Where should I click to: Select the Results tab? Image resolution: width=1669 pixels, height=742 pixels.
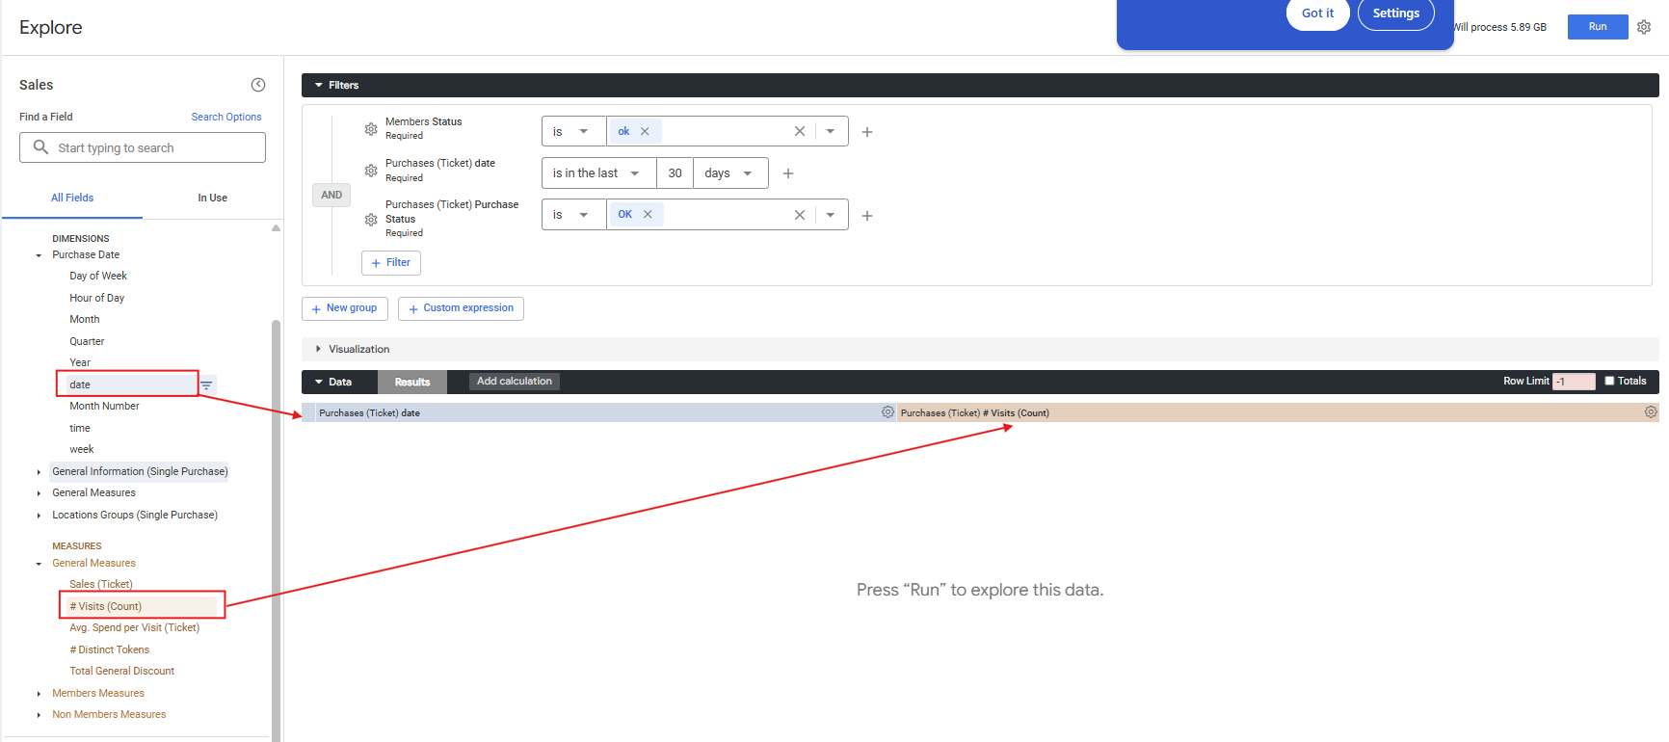click(x=412, y=382)
